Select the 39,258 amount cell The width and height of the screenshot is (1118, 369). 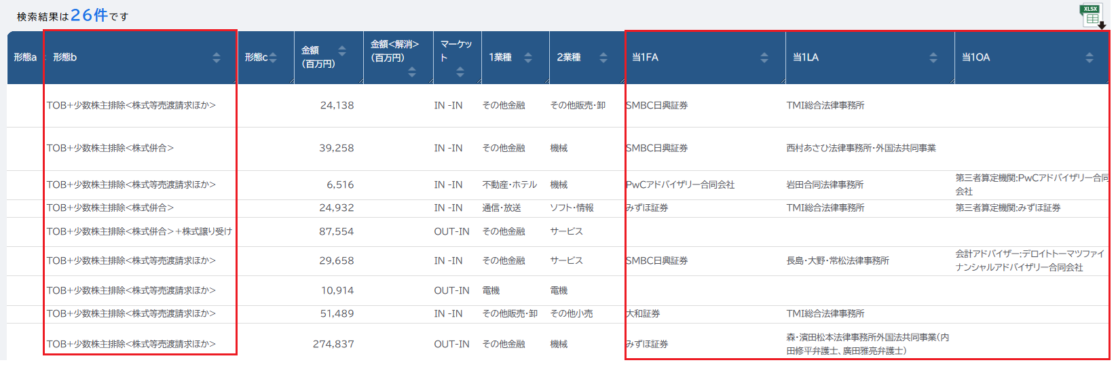[337, 148]
